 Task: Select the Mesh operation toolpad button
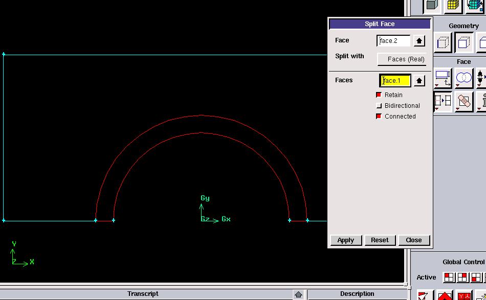[453, 6]
